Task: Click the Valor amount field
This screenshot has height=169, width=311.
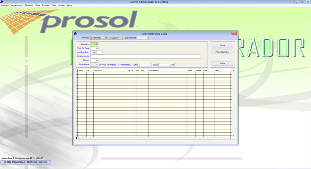Action: pos(166,65)
